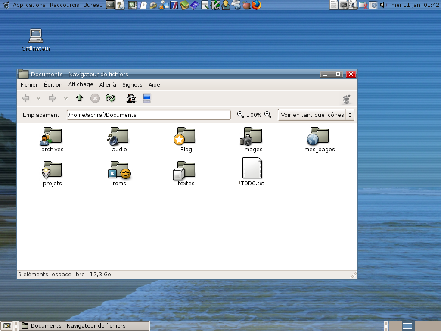Stop loading with the Stop button

tap(95, 98)
